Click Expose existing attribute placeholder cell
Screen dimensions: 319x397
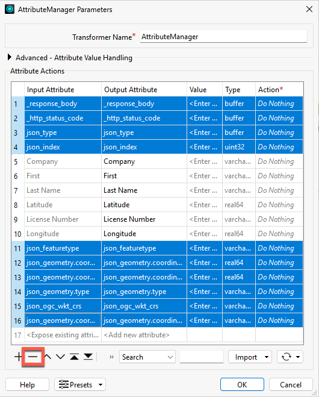tap(63, 335)
